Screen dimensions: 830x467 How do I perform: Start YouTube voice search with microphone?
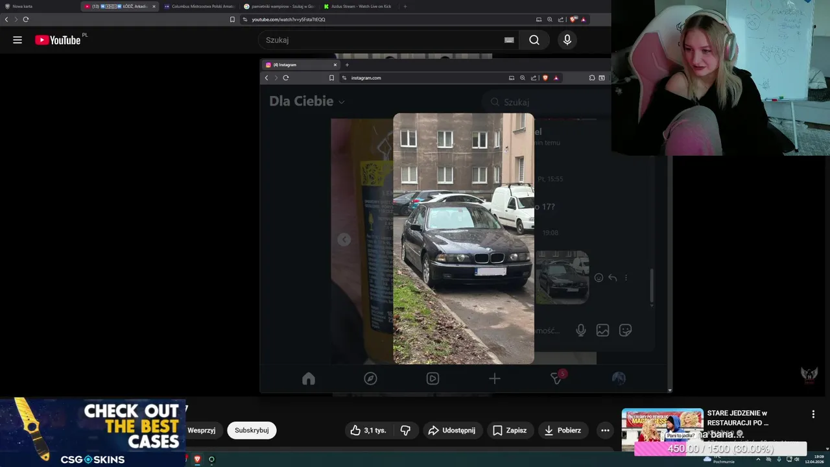[567, 40]
